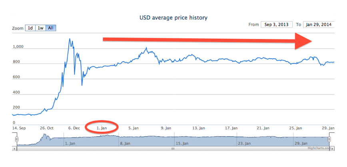Click the 29. Jan x-axis label
Image resolution: width=347 pixels, height=167 pixels.
328,128
